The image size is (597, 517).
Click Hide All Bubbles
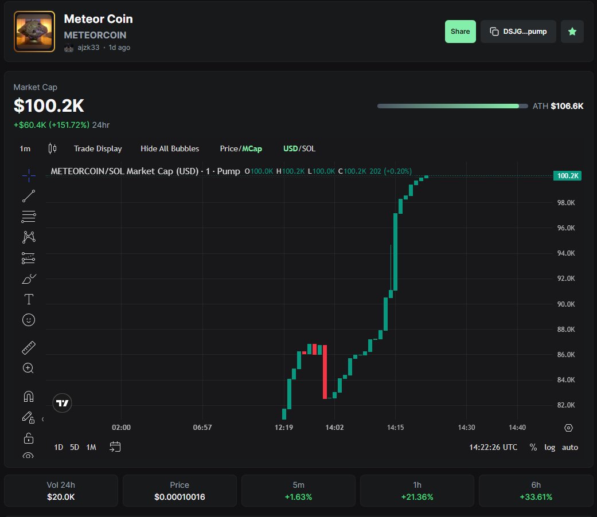tap(170, 149)
